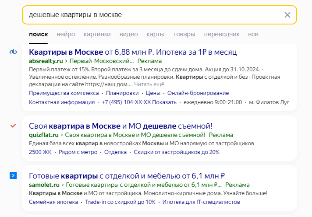This screenshot has width=312, height=217.
Task: Expand snippet with 'Читать ещё'
Action: tap(149, 84)
